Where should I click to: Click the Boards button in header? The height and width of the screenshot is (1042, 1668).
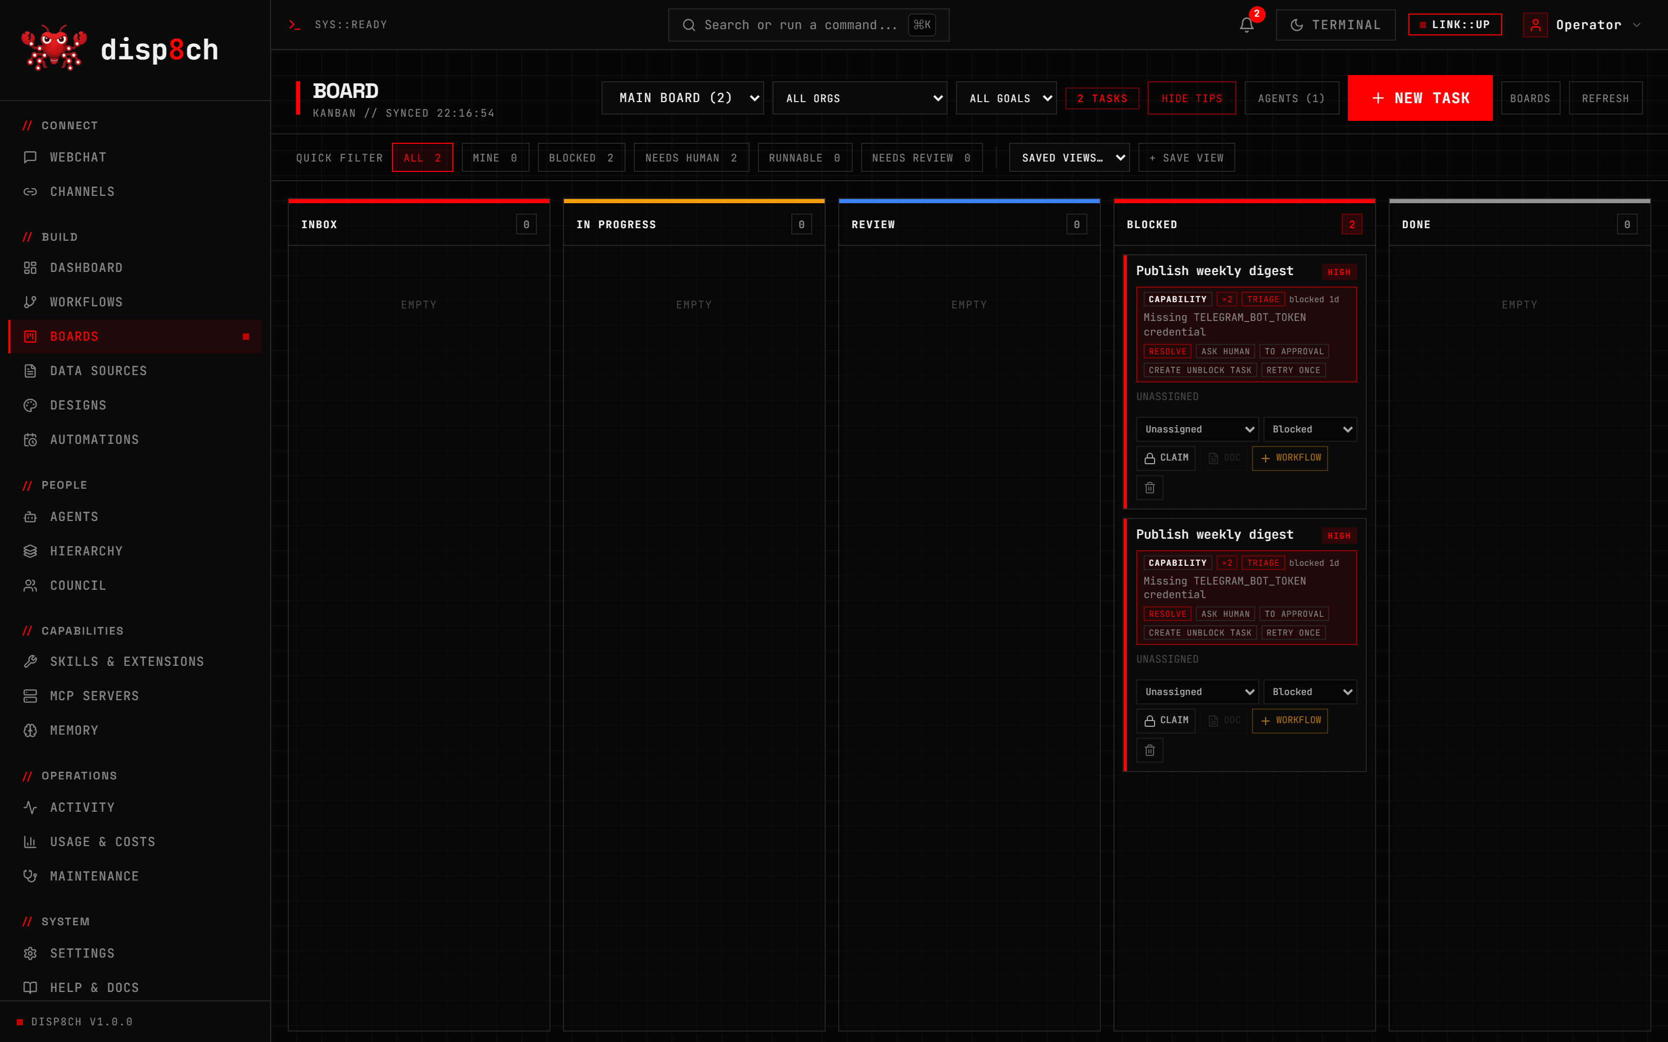(x=1530, y=98)
